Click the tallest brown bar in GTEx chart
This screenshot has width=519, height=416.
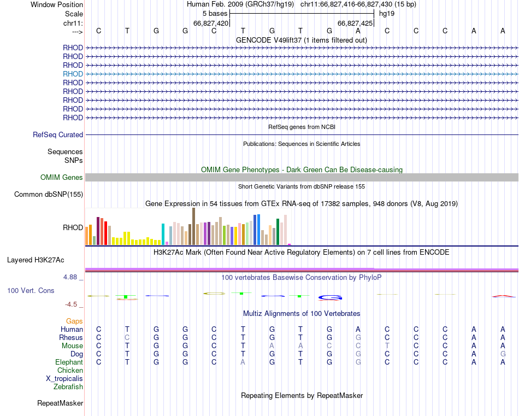(x=193, y=226)
